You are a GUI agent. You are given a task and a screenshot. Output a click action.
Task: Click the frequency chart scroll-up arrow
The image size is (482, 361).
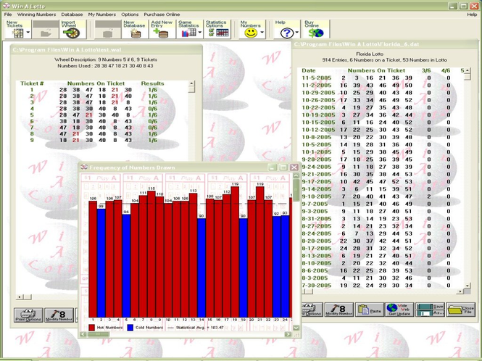(x=296, y=175)
